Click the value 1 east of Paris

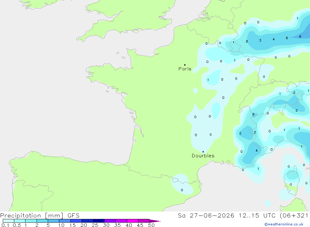pyautogui.click(x=208, y=80)
